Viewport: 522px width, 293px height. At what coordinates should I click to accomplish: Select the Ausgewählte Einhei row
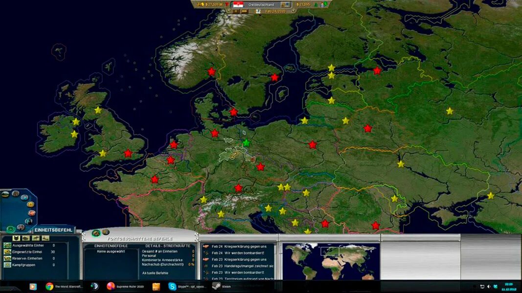33,246
